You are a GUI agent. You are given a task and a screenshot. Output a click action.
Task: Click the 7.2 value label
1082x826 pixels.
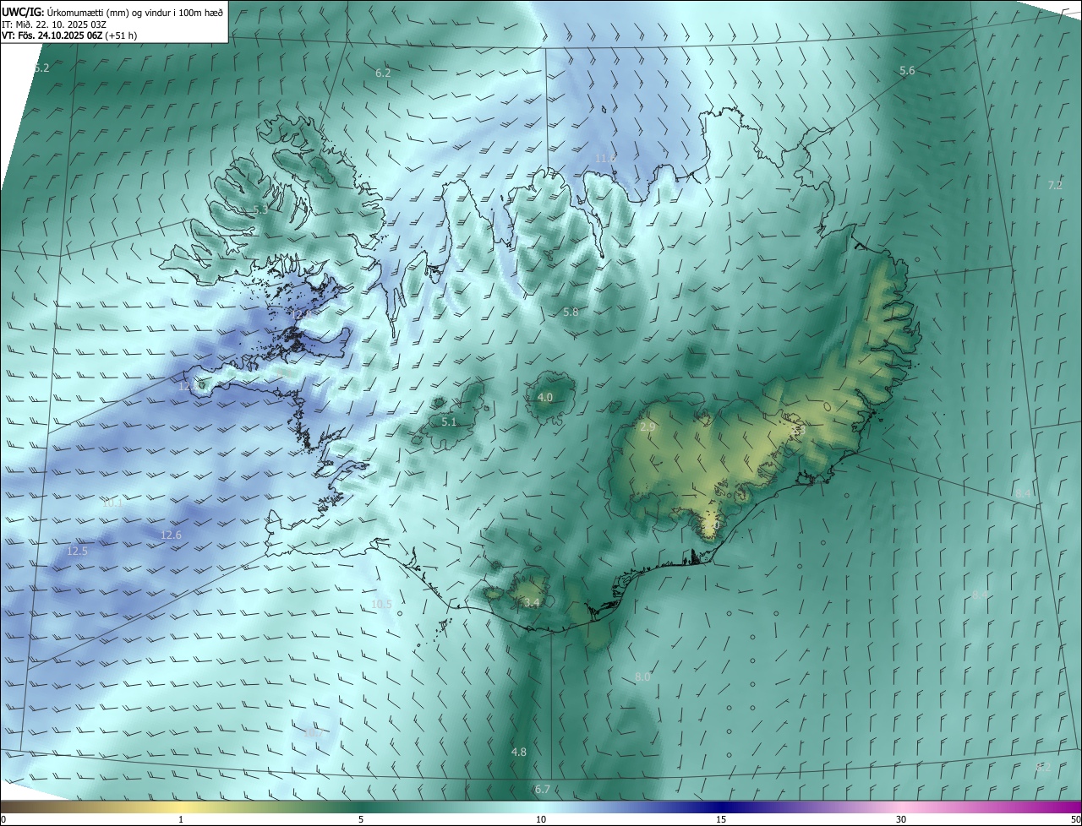click(1055, 185)
